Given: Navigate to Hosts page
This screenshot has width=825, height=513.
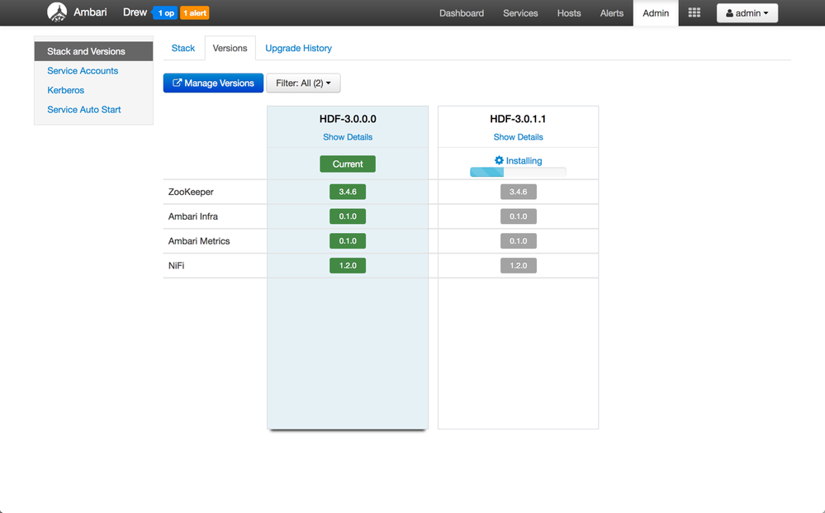Looking at the screenshot, I should coord(569,13).
